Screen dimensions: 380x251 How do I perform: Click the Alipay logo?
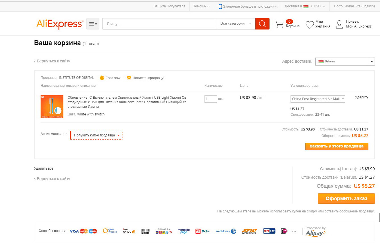coord(316,233)
